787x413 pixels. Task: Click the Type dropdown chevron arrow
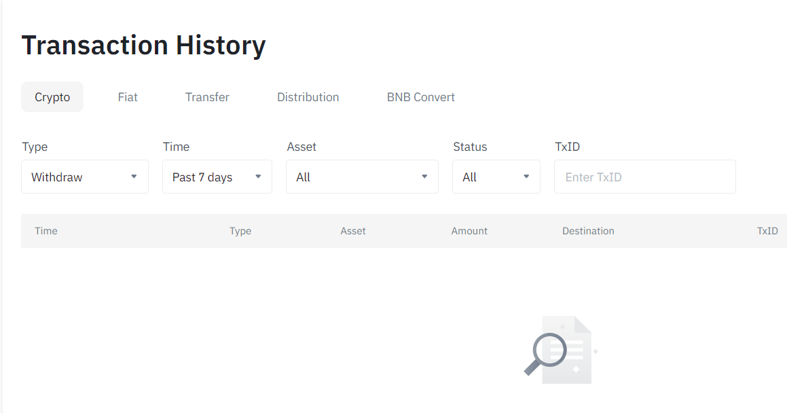134,177
